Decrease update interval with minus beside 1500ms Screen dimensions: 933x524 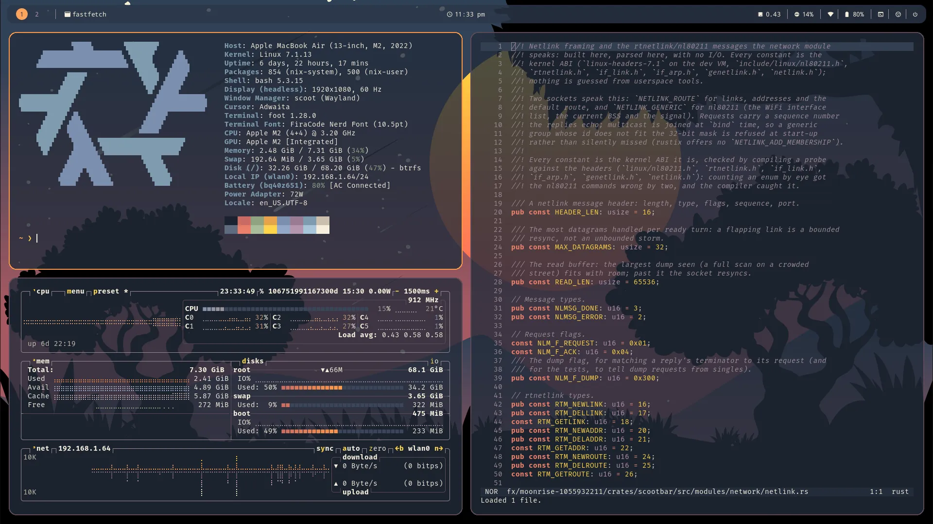tap(397, 291)
